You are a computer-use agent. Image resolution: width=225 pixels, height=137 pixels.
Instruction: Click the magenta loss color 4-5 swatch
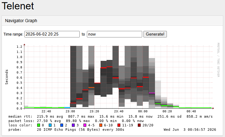pyautogui.click(x=85, y=125)
